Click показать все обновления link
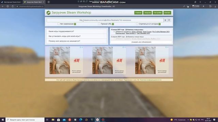The width and height of the screenshot is (218, 122). (141, 42)
